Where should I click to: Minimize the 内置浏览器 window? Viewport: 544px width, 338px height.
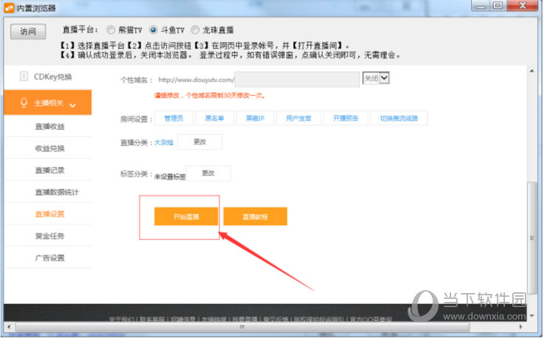(x=481, y=6)
